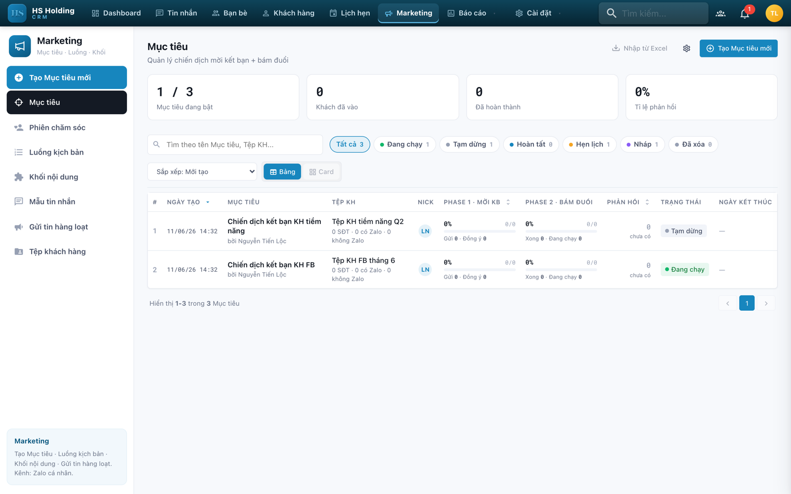Viewport: 791px width, 494px height.
Task: Click page 1 button
Action: 747,303
